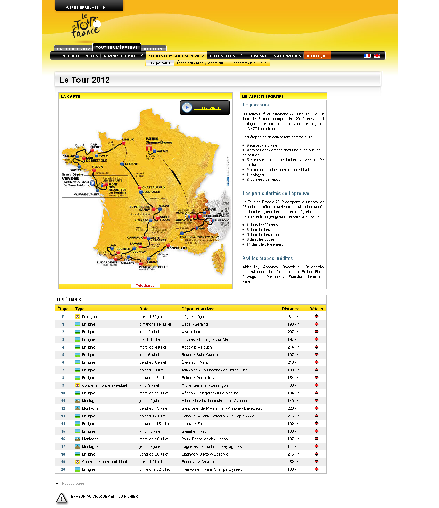Click the Haut de page link
The width and height of the screenshot is (439, 508).
[73, 484]
